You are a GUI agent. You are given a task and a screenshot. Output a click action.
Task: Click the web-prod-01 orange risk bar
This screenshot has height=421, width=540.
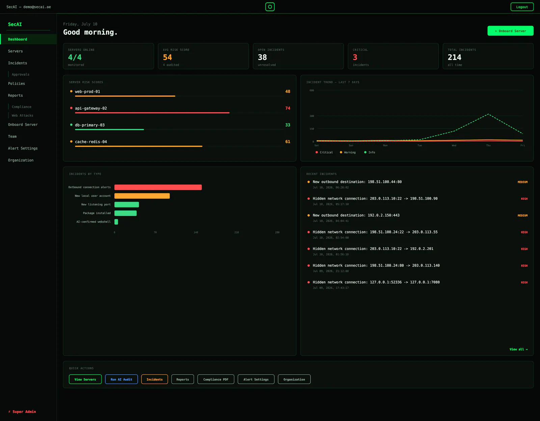[125, 96]
